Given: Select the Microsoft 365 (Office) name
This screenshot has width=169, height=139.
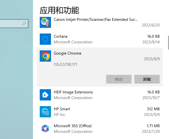Looking at the screenshot, I should (x=73, y=126).
